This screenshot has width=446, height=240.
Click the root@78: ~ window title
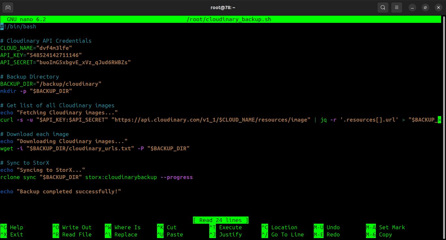pyautogui.click(x=223, y=7)
